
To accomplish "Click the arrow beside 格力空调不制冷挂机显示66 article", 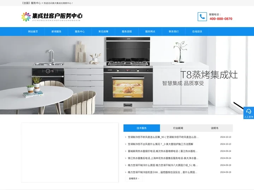I will pos(126,172).
